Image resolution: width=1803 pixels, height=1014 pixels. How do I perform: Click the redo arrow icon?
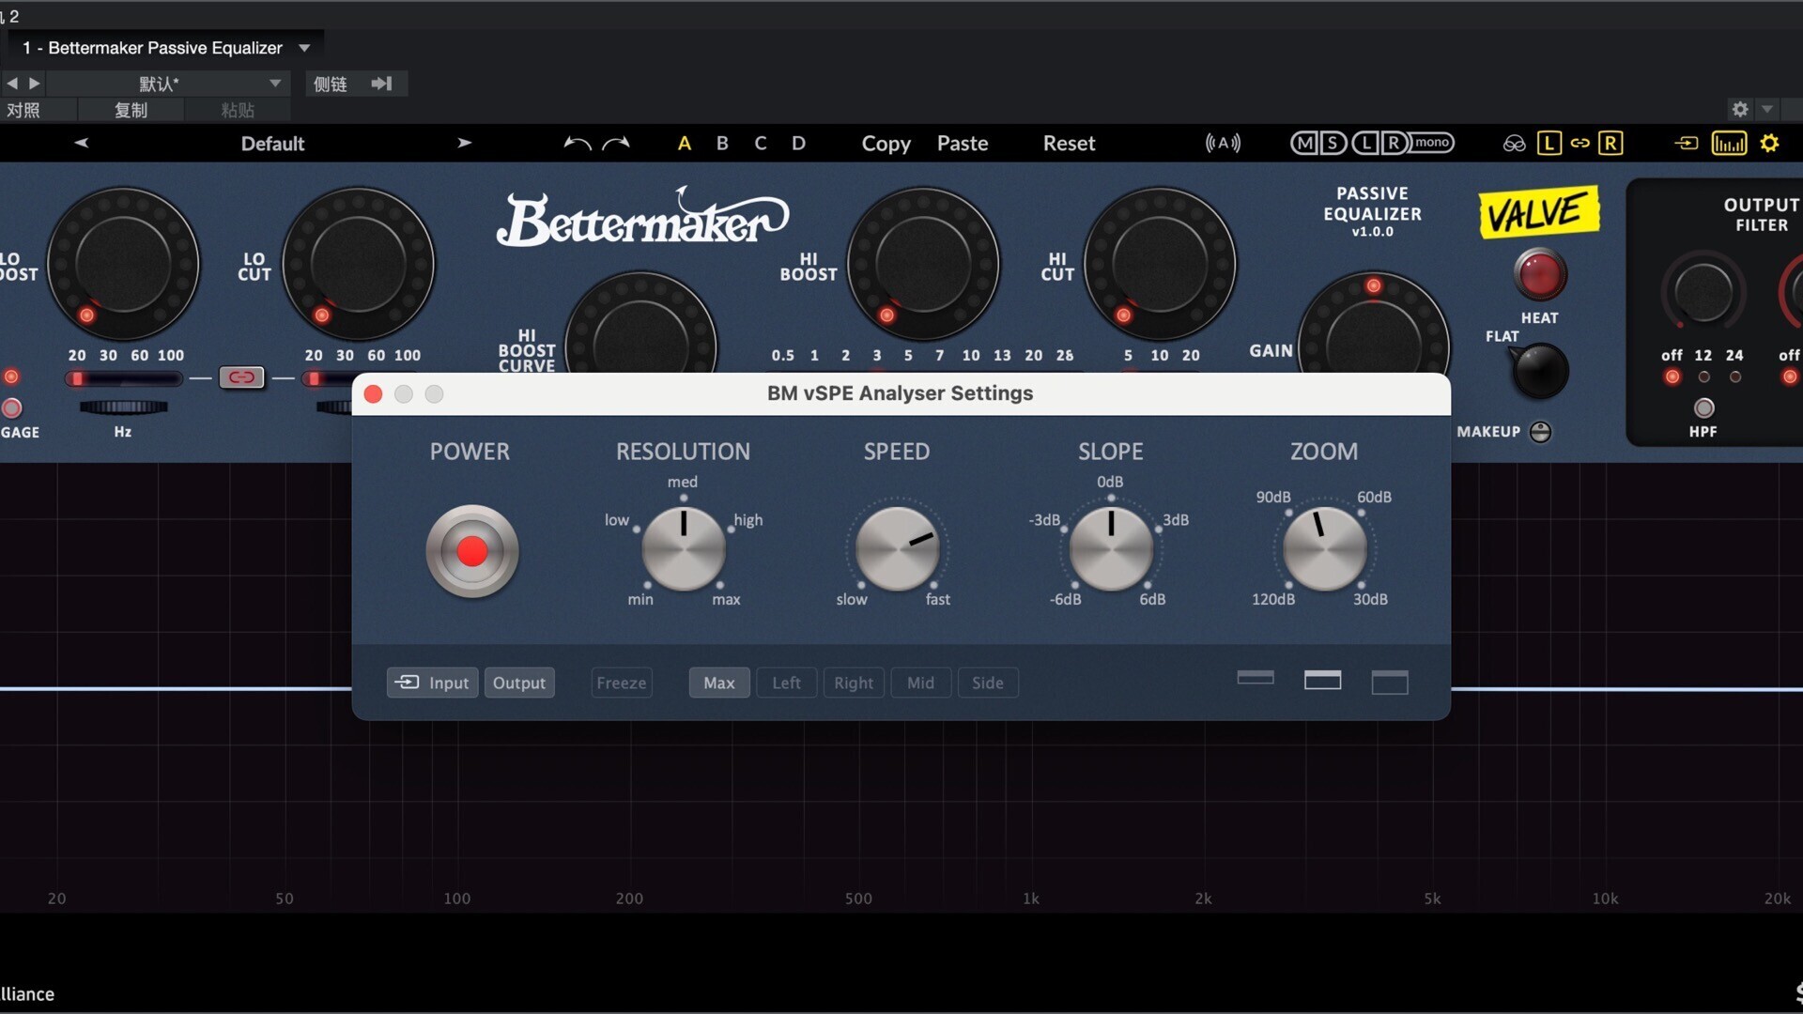617,143
